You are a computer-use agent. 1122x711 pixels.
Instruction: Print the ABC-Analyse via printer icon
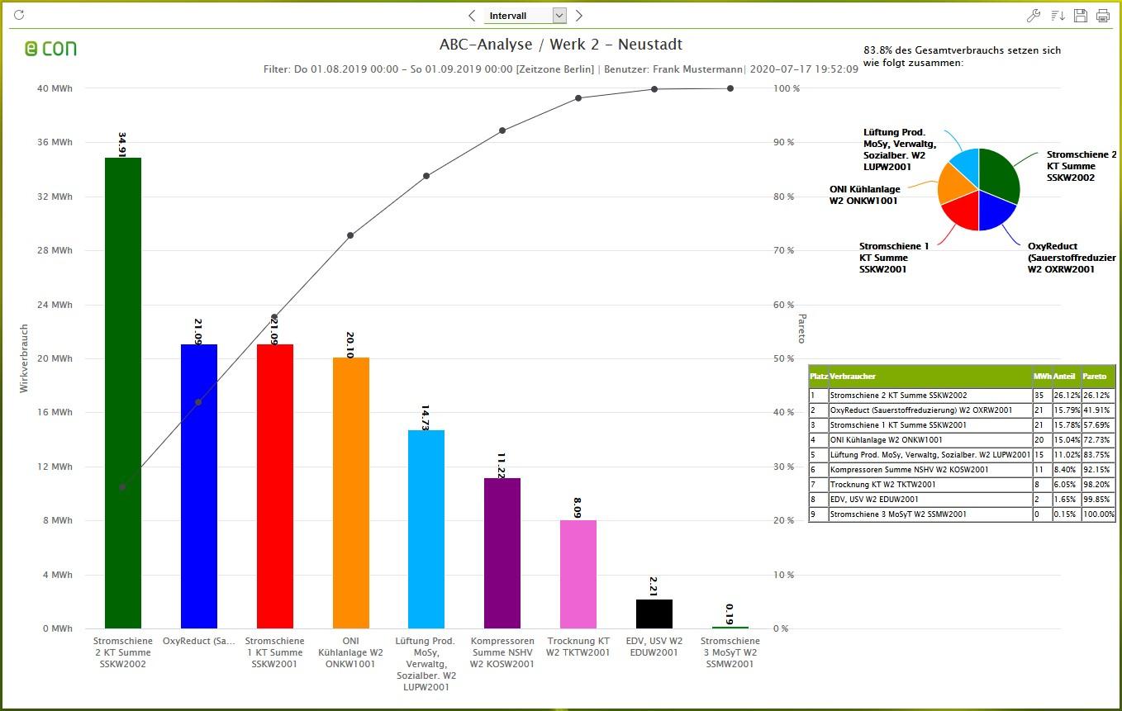click(x=1101, y=15)
